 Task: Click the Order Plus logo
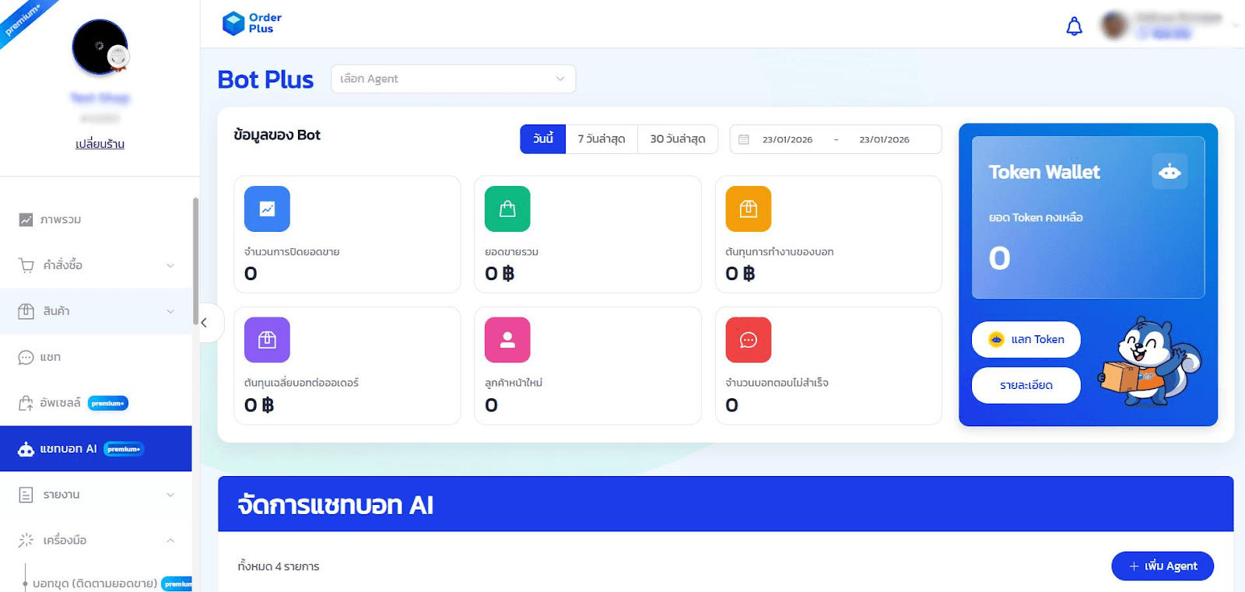pos(252,23)
